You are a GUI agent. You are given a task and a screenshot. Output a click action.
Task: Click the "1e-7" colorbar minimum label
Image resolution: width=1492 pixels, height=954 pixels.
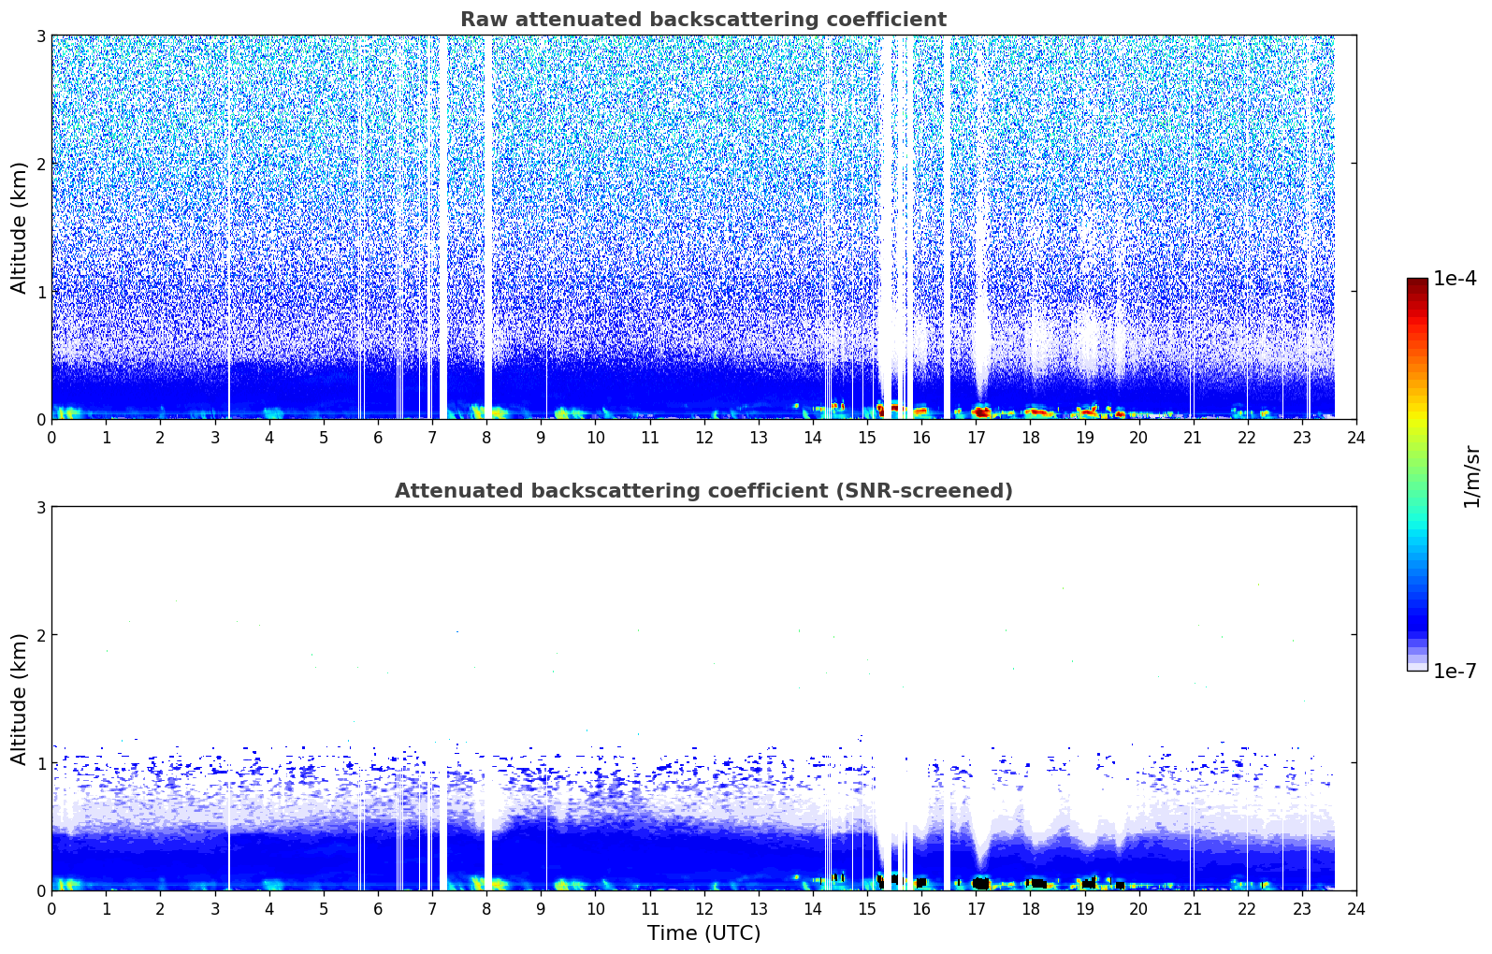click(x=1454, y=672)
